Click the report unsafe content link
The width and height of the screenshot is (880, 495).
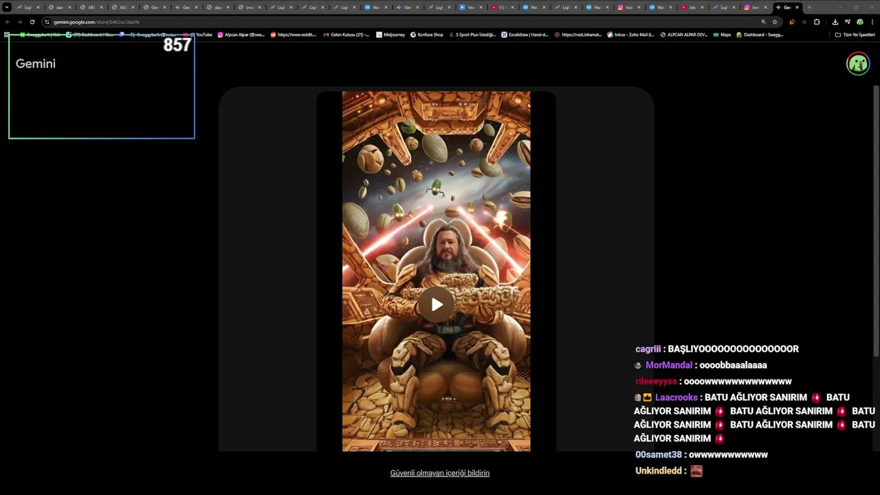[440, 473]
